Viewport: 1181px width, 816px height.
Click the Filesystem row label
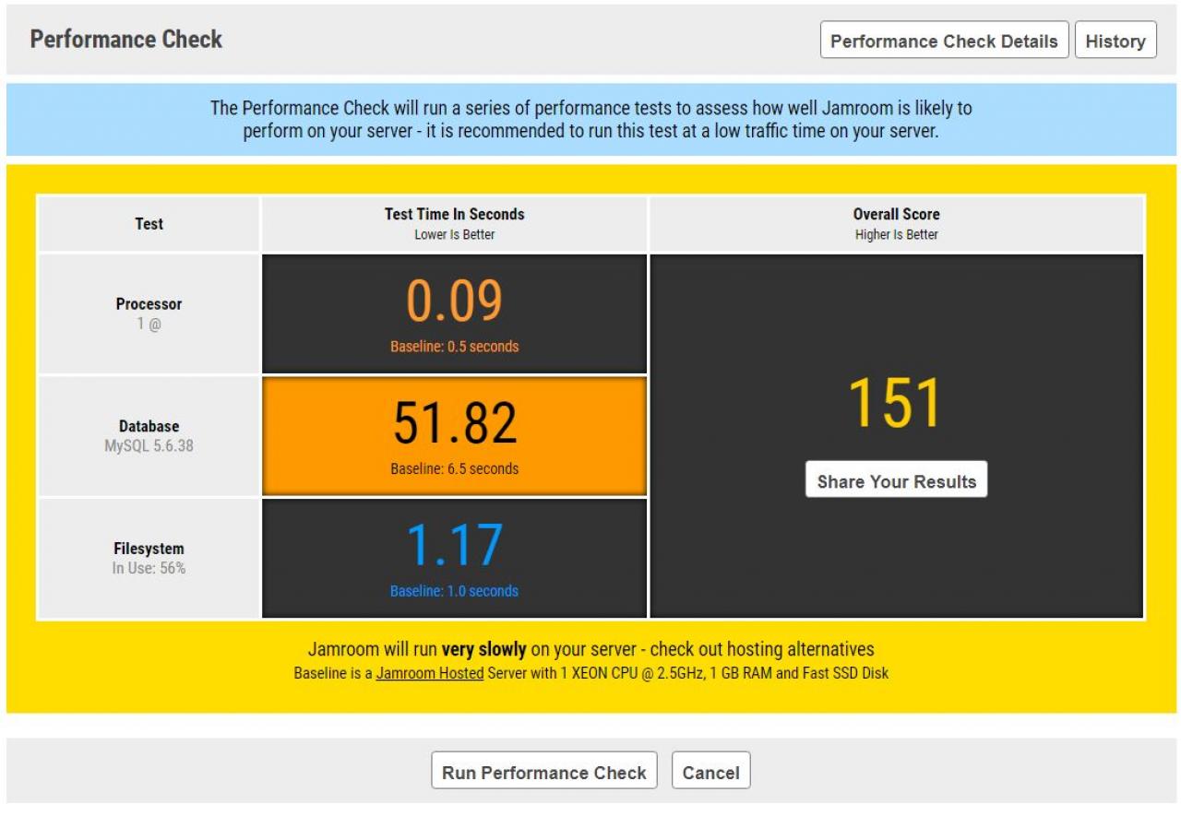click(x=149, y=549)
